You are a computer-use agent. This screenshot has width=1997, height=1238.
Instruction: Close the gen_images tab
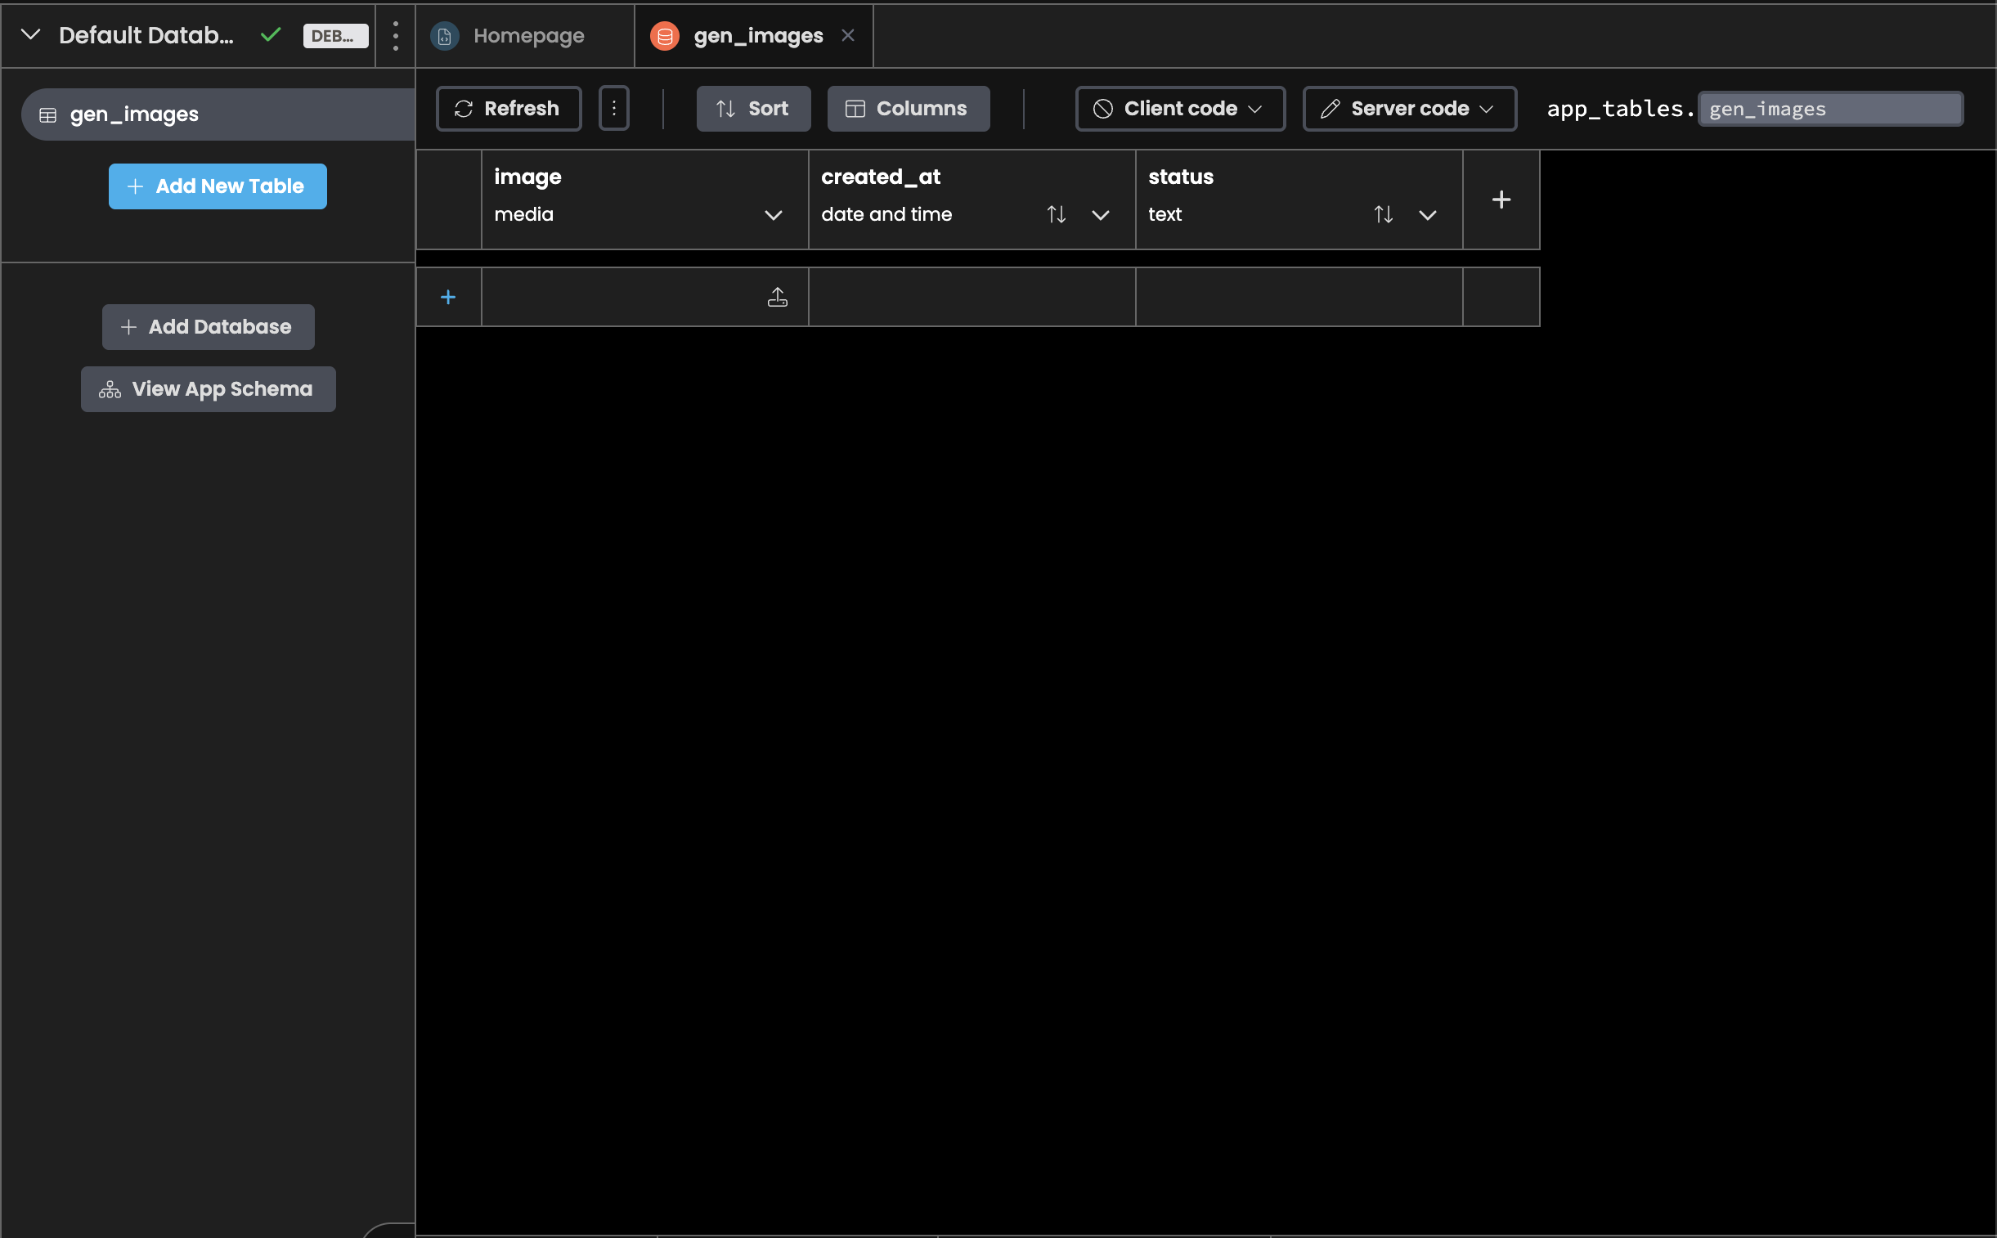pos(847,35)
